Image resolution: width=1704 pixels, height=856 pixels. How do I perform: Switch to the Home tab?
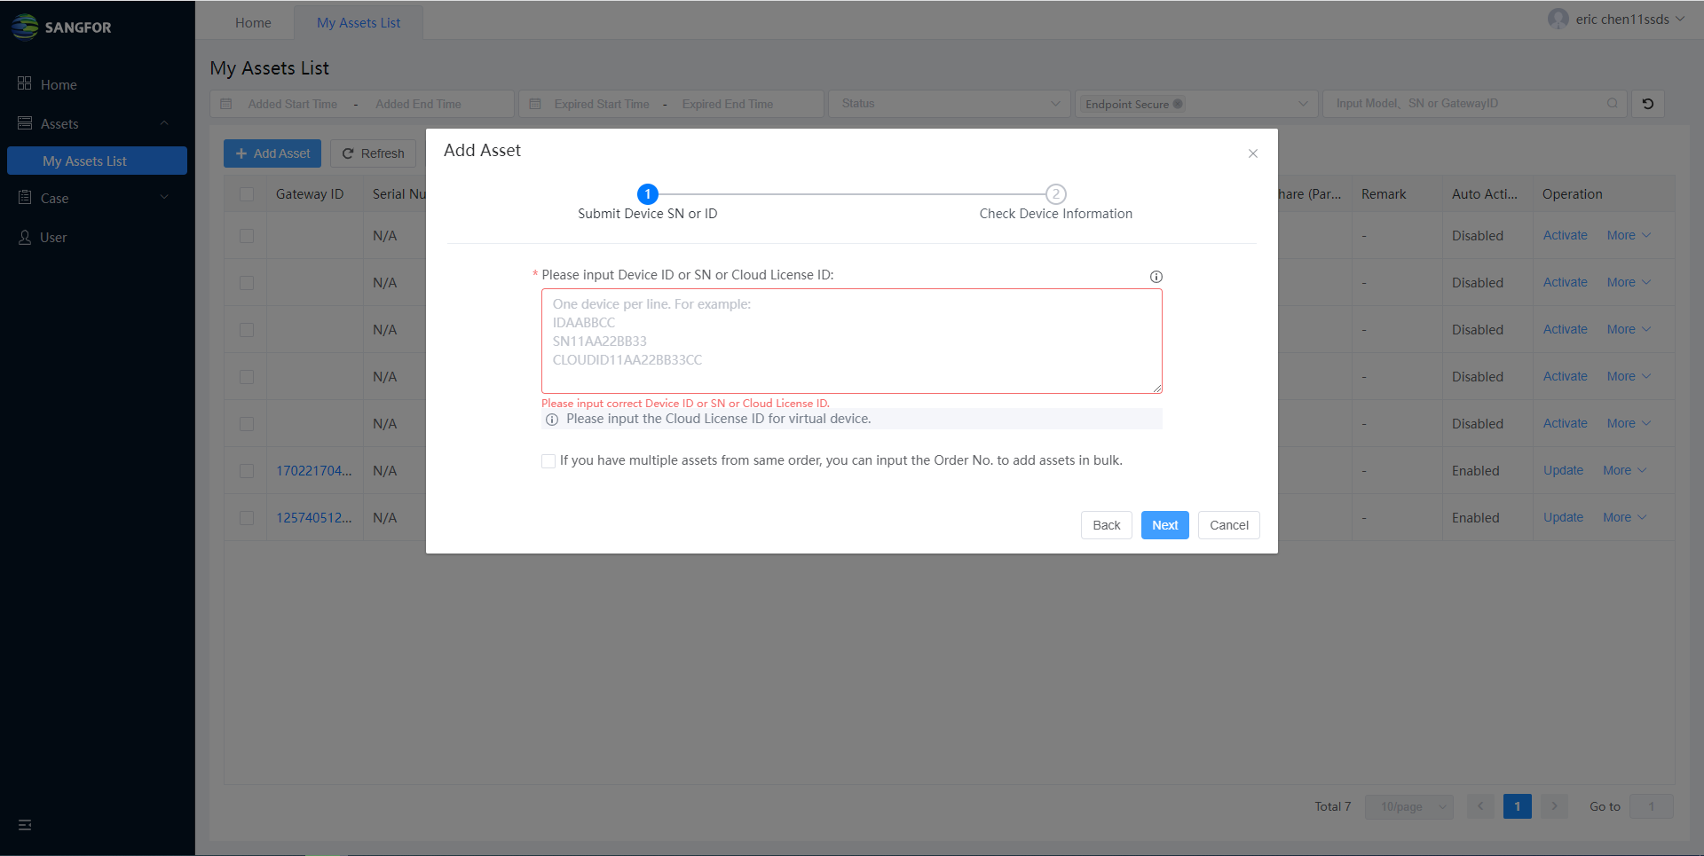pos(253,23)
